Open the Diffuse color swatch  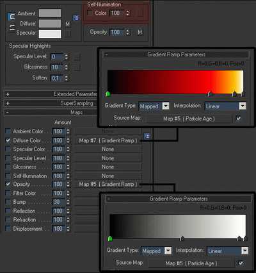point(50,24)
